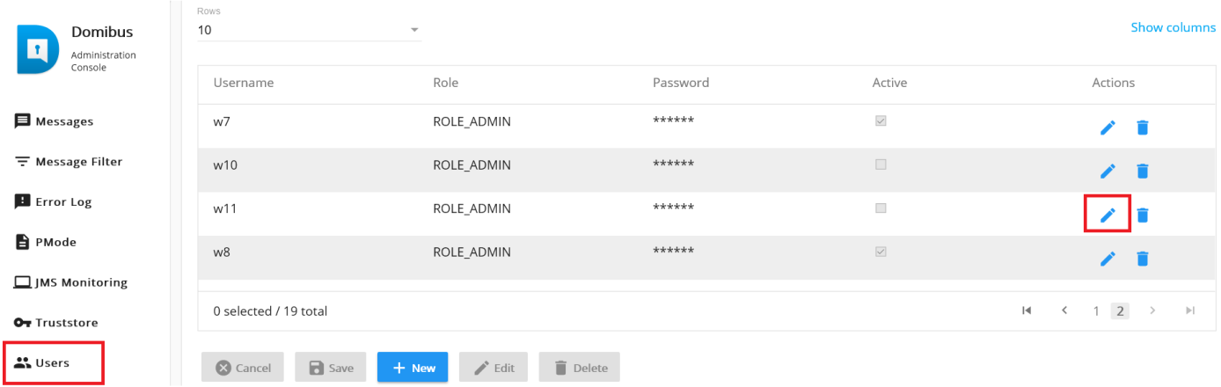Delete user w8 with trash icon
Image resolution: width=1221 pixels, height=387 pixels.
pyautogui.click(x=1142, y=259)
